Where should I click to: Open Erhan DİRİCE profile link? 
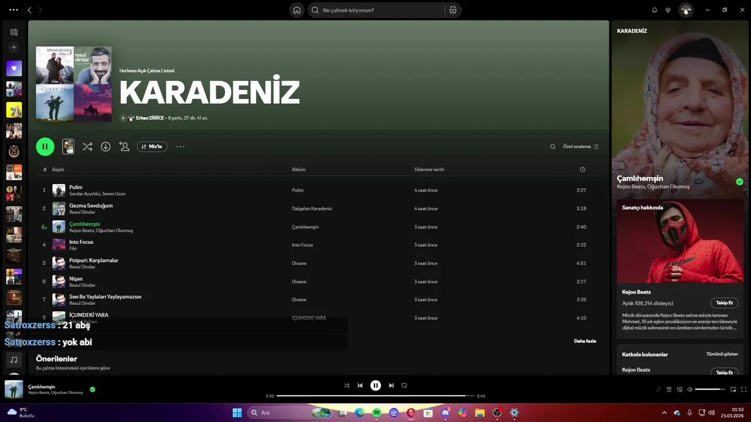click(150, 118)
